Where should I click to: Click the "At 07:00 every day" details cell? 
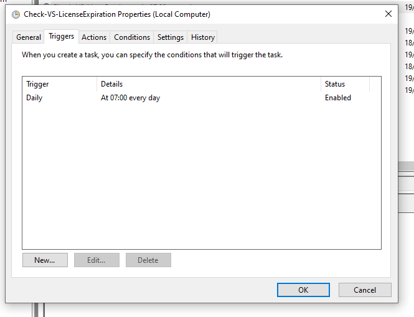click(x=130, y=98)
